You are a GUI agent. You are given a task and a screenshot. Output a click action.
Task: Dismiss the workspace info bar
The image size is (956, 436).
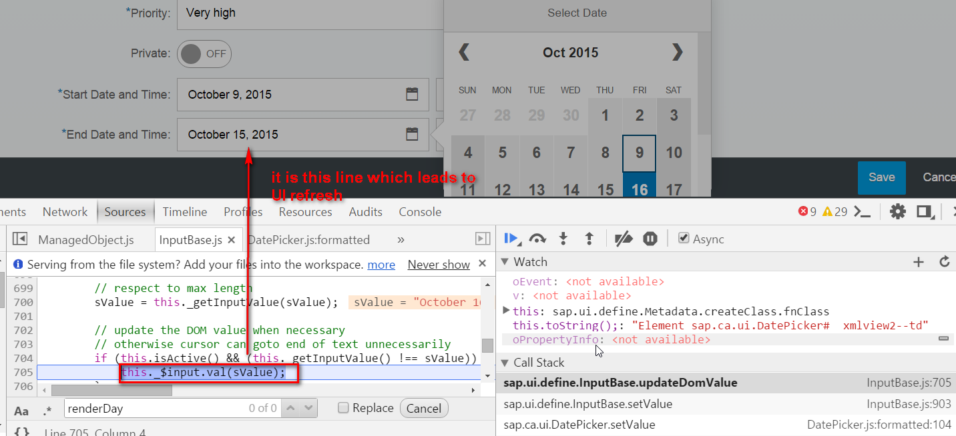483,264
